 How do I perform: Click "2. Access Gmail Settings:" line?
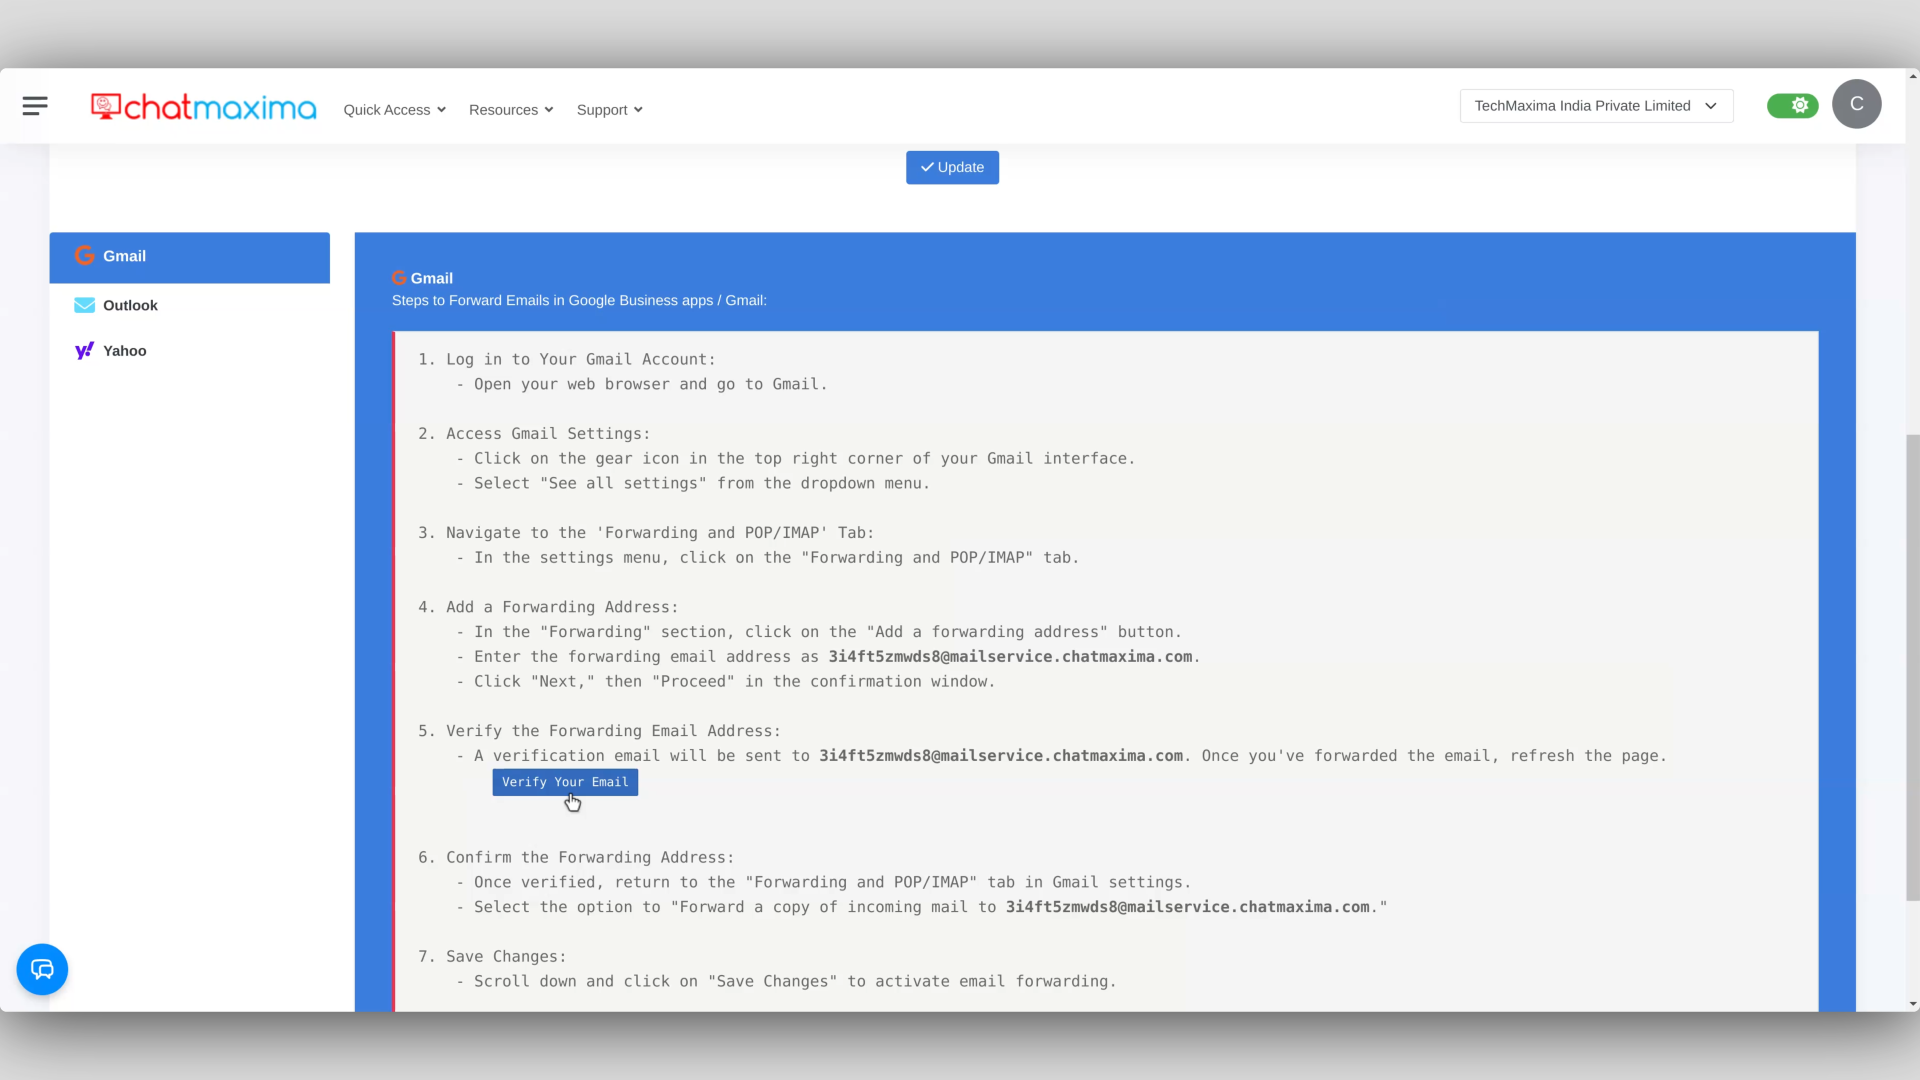coord(533,434)
